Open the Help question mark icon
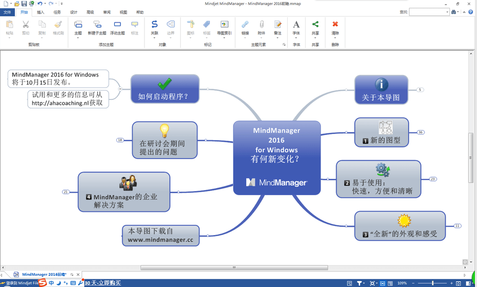The width and height of the screenshot is (477, 287). [x=470, y=12]
